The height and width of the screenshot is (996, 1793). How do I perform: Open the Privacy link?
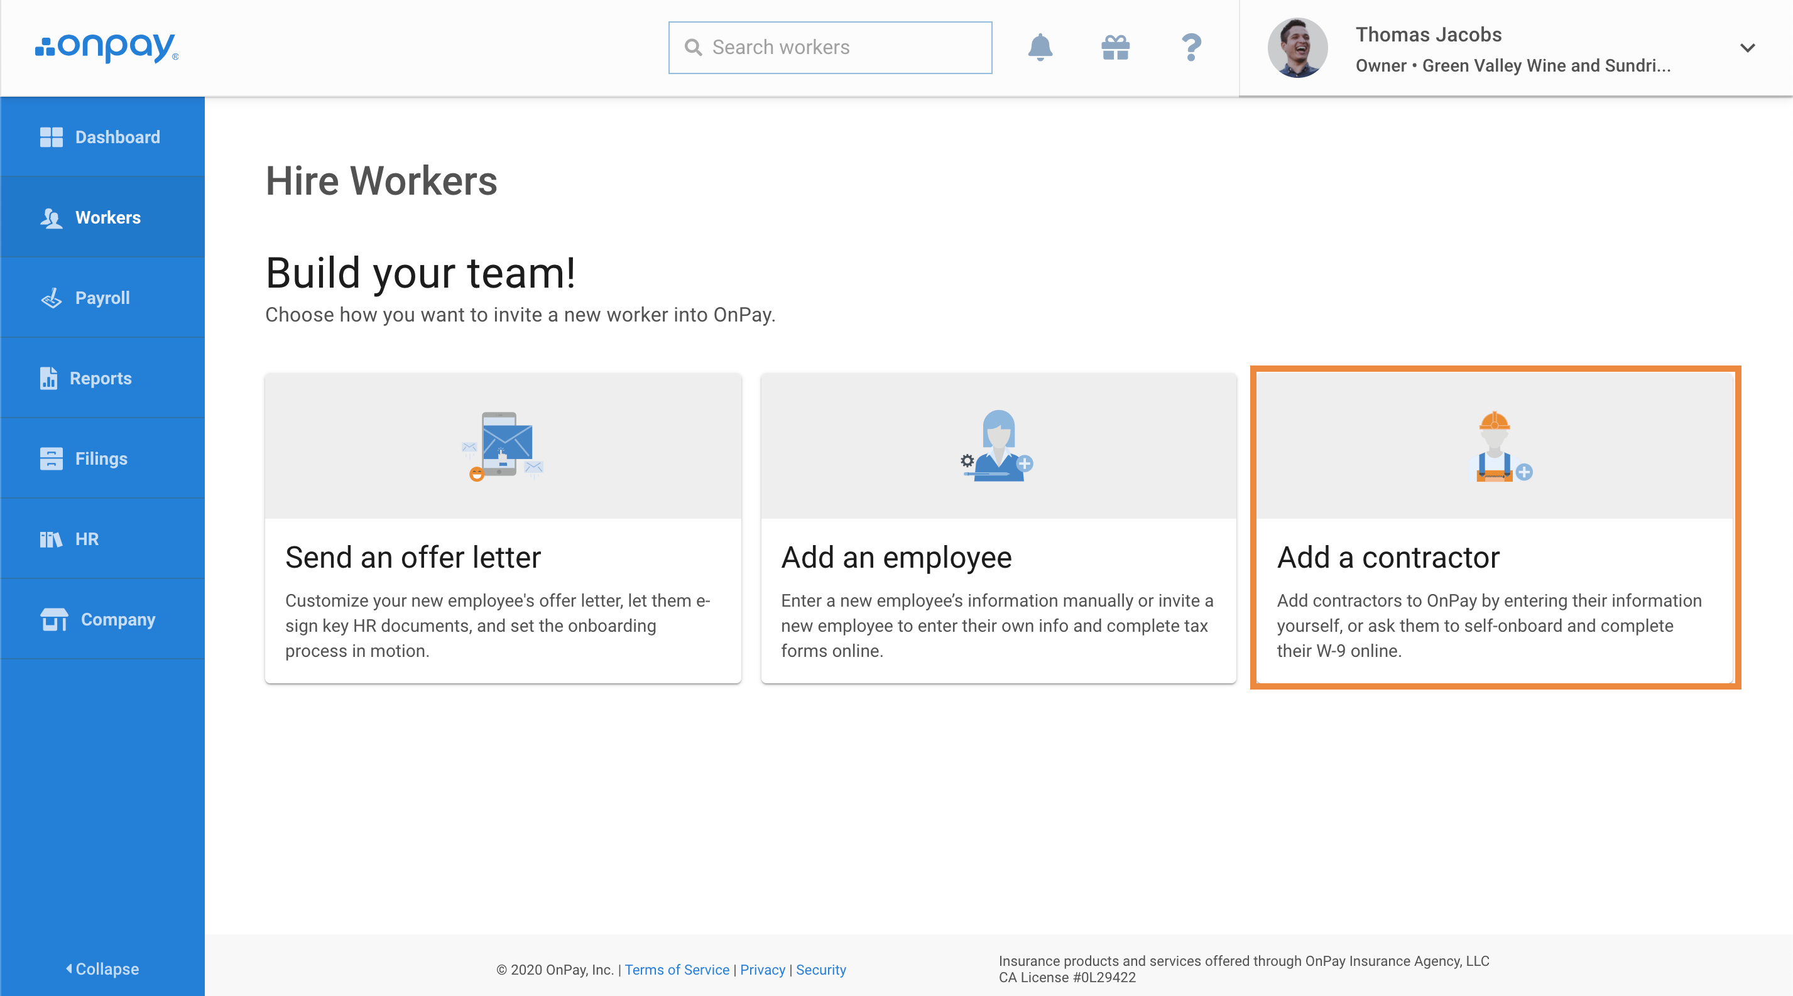[x=762, y=970]
